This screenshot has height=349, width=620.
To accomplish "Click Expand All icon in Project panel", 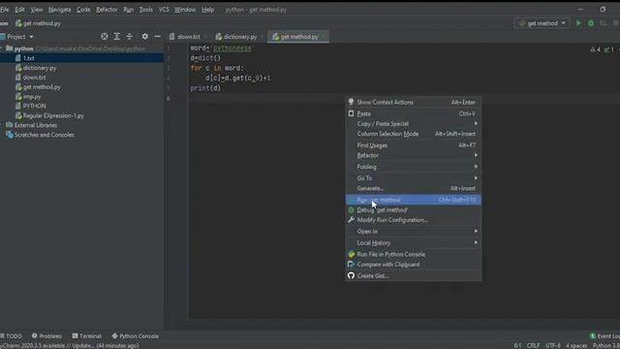I will tap(117, 37).
